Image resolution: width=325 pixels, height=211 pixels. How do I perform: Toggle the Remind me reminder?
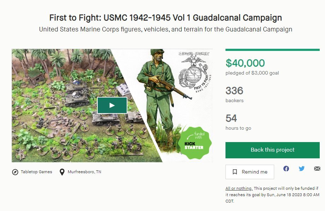pyautogui.click(x=250, y=172)
